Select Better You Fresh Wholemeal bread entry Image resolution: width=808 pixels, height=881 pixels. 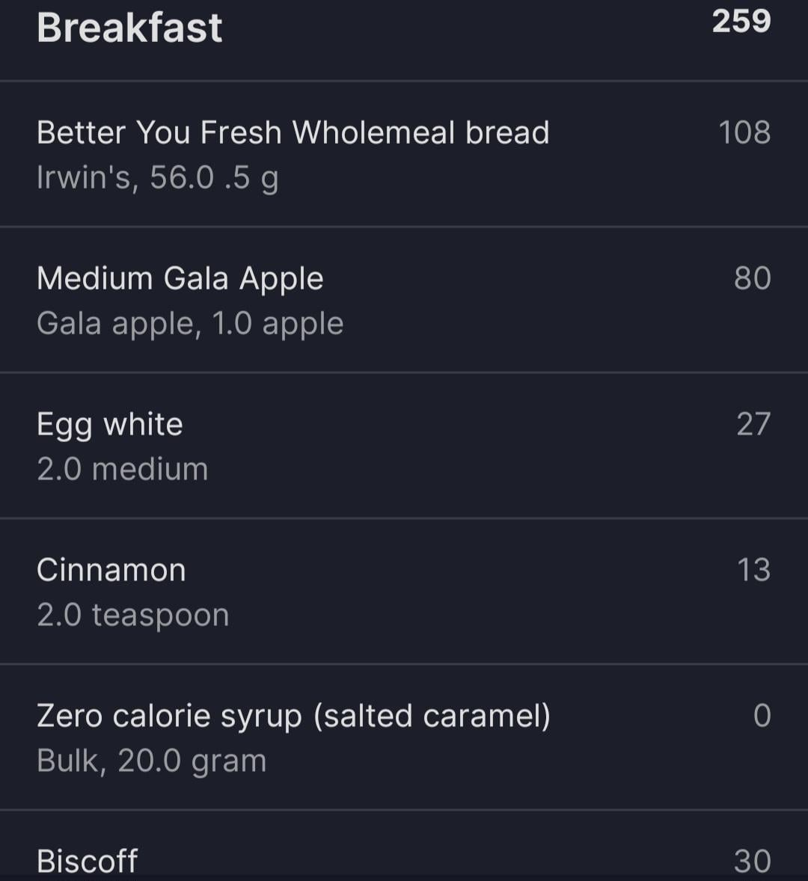point(404,154)
